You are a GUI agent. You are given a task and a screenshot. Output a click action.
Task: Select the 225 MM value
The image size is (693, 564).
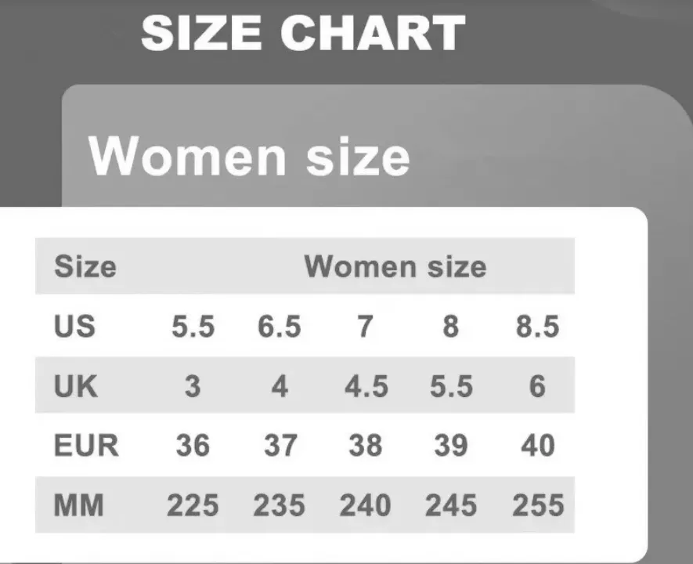193,505
